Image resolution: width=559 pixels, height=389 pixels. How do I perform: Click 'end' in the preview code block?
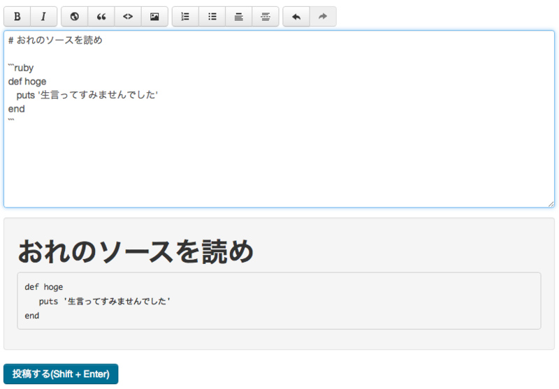[x=32, y=316]
